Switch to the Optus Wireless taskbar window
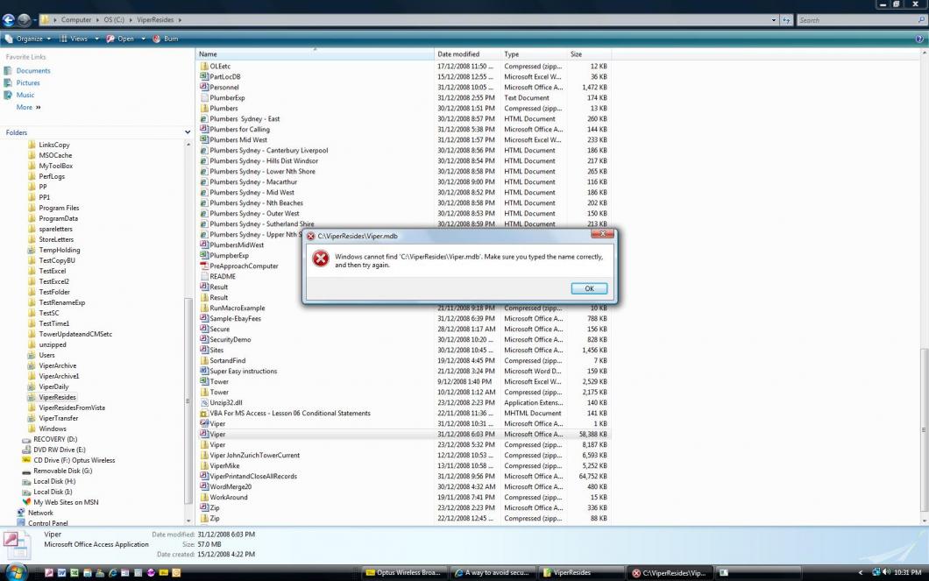The image size is (929, 581). 403,573
